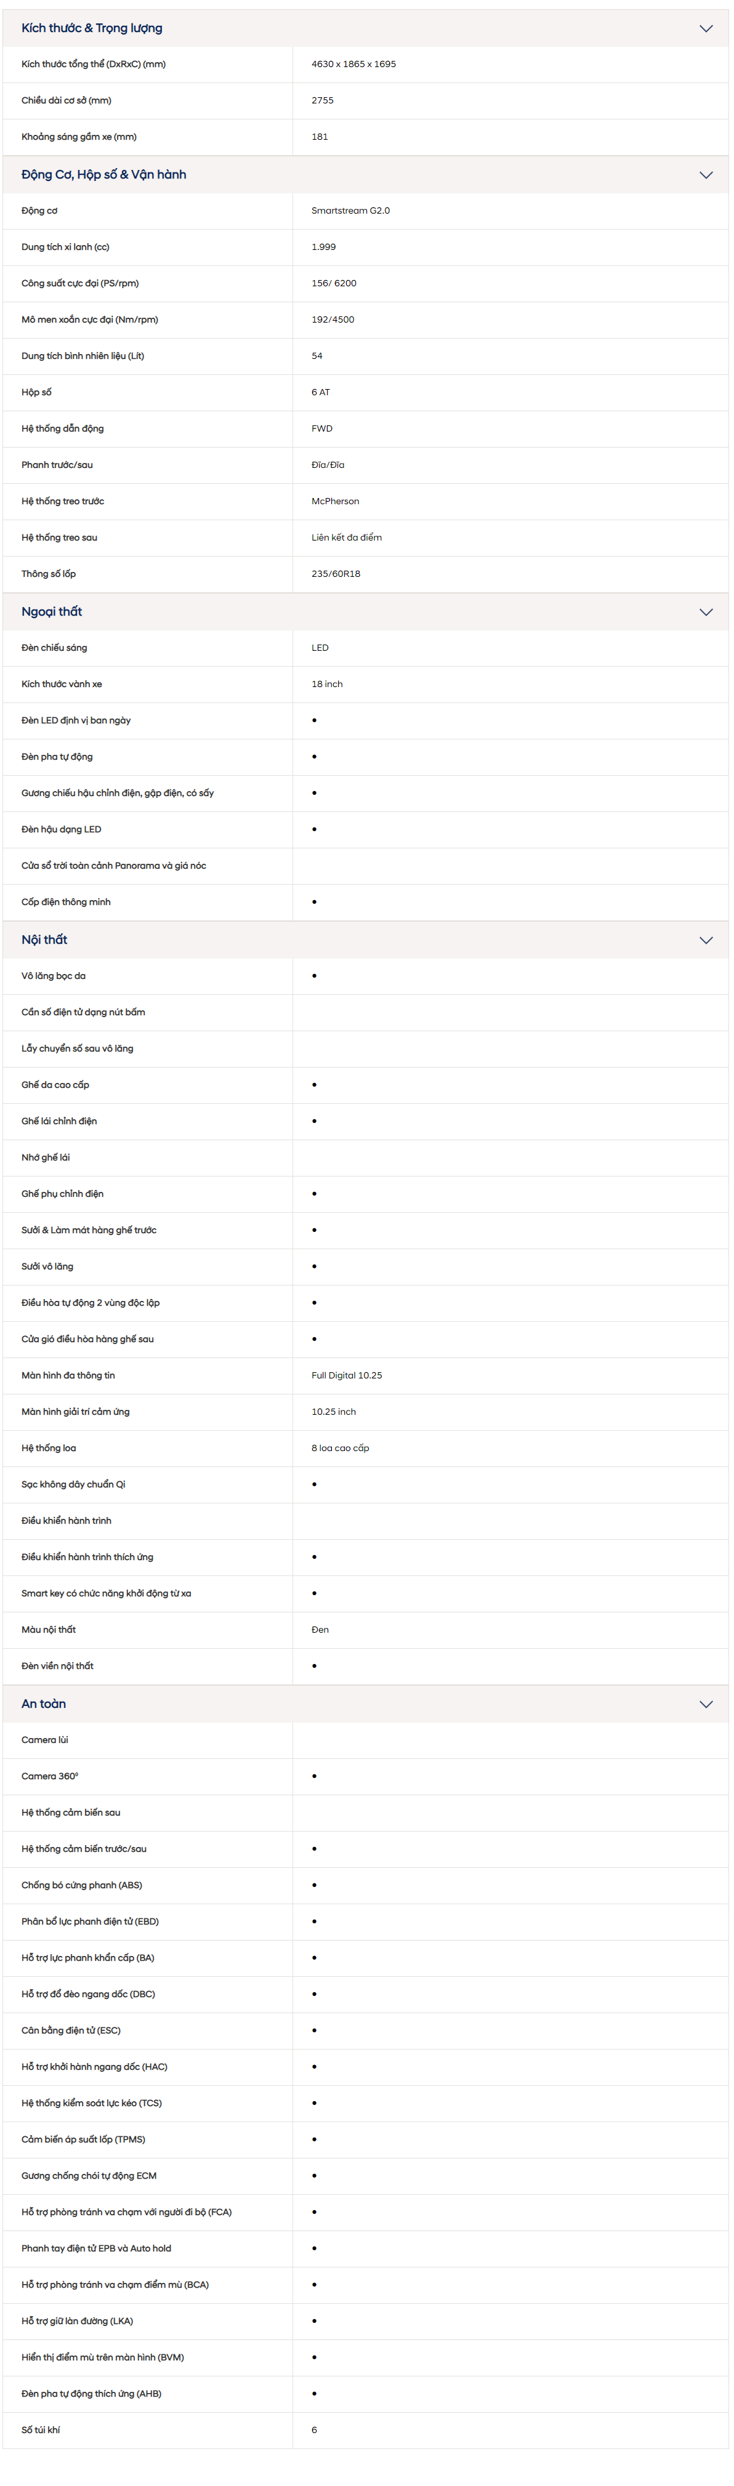734x2486 pixels.
Task: Collapse the Kích thước & Trọng lượng chevron
Action: pos(706,29)
